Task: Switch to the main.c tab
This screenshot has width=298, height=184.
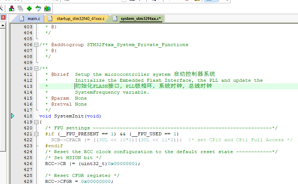Action: coord(31,19)
